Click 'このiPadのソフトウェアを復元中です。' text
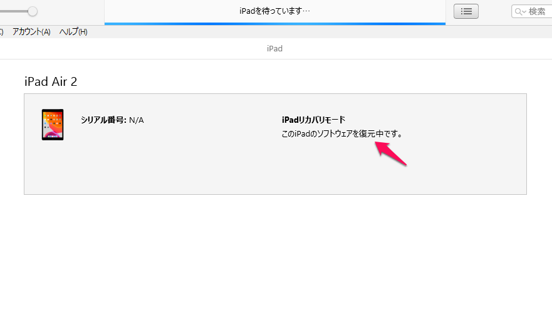This screenshot has height=322, width=552. (342, 133)
